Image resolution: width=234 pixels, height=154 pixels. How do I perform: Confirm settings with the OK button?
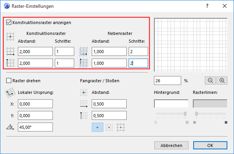(x=210, y=145)
